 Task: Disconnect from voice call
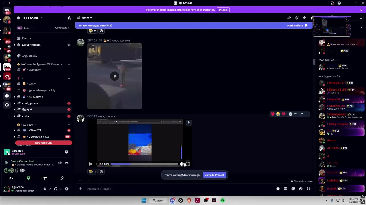67,163
